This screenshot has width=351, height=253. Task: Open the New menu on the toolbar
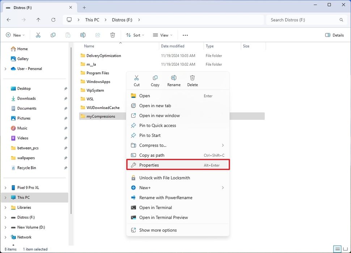[x=15, y=35]
